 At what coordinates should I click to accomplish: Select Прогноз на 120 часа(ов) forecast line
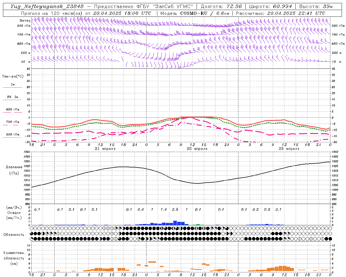[x=86, y=13]
